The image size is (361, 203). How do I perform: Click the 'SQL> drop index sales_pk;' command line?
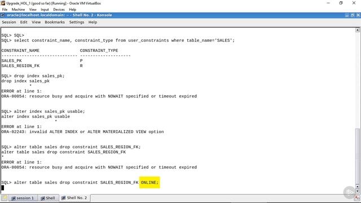(33, 76)
